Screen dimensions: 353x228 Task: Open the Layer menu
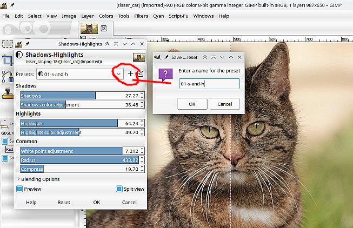coord(88,16)
